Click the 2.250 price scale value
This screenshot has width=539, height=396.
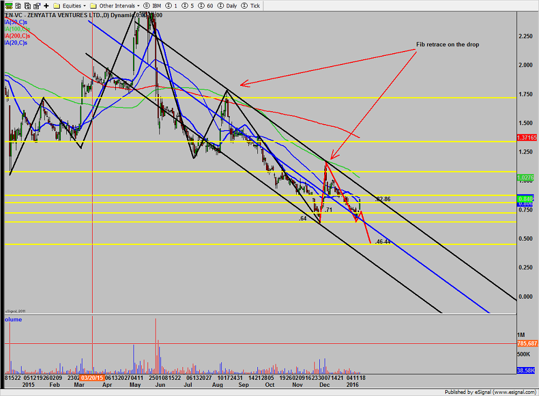click(x=526, y=36)
